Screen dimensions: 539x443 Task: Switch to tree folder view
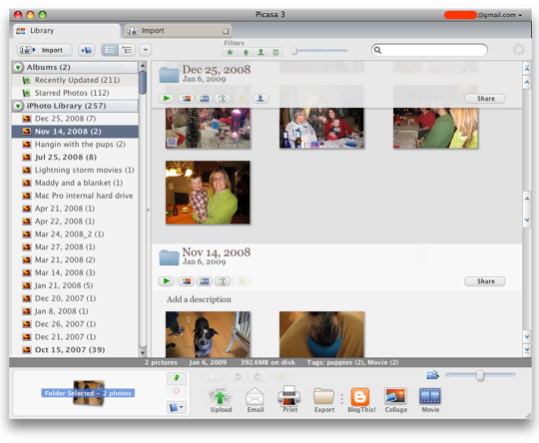tap(127, 50)
